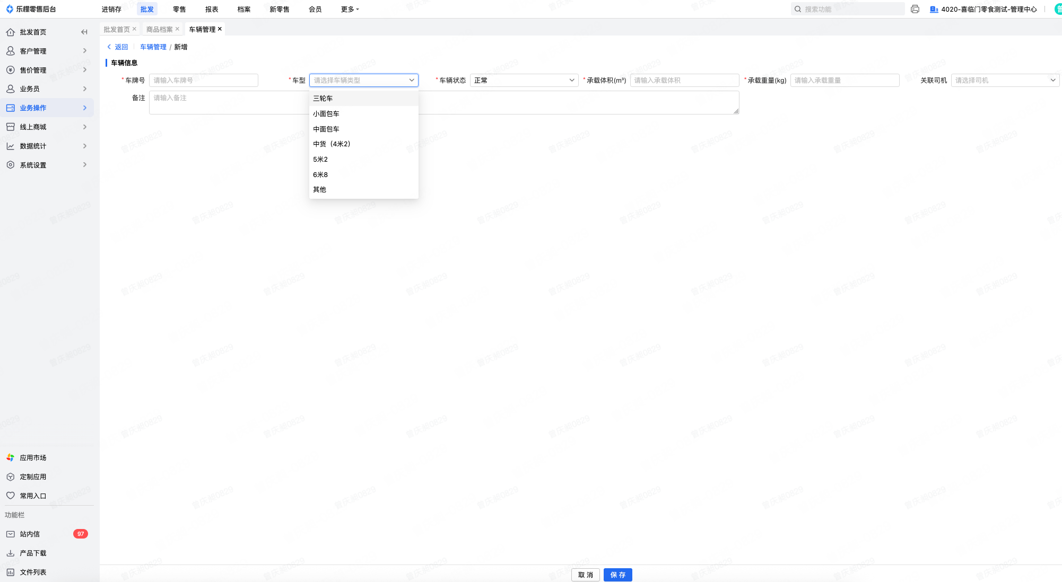Image resolution: width=1062 pixels, height=582 pixels.
Task: Click 产品下载 download icon
Action: (x=10, y=553)
